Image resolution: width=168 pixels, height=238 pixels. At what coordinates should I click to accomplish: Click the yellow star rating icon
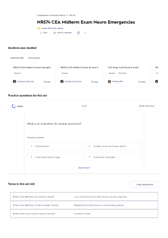(x=39, y=28)
